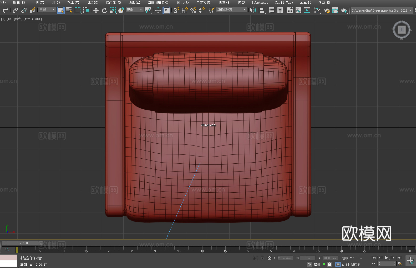Click the Redo arrow icon
416x268 pixels.
coord(5,10)
